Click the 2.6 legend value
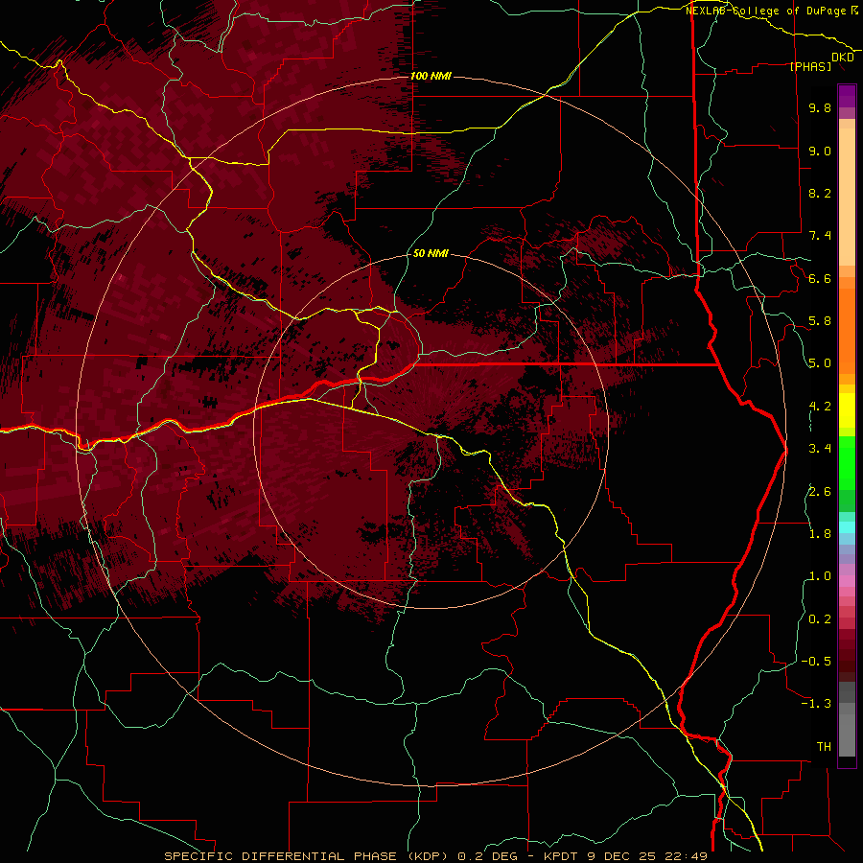The height and width of the screenshot is (863, 863). [x=820, y=492]
